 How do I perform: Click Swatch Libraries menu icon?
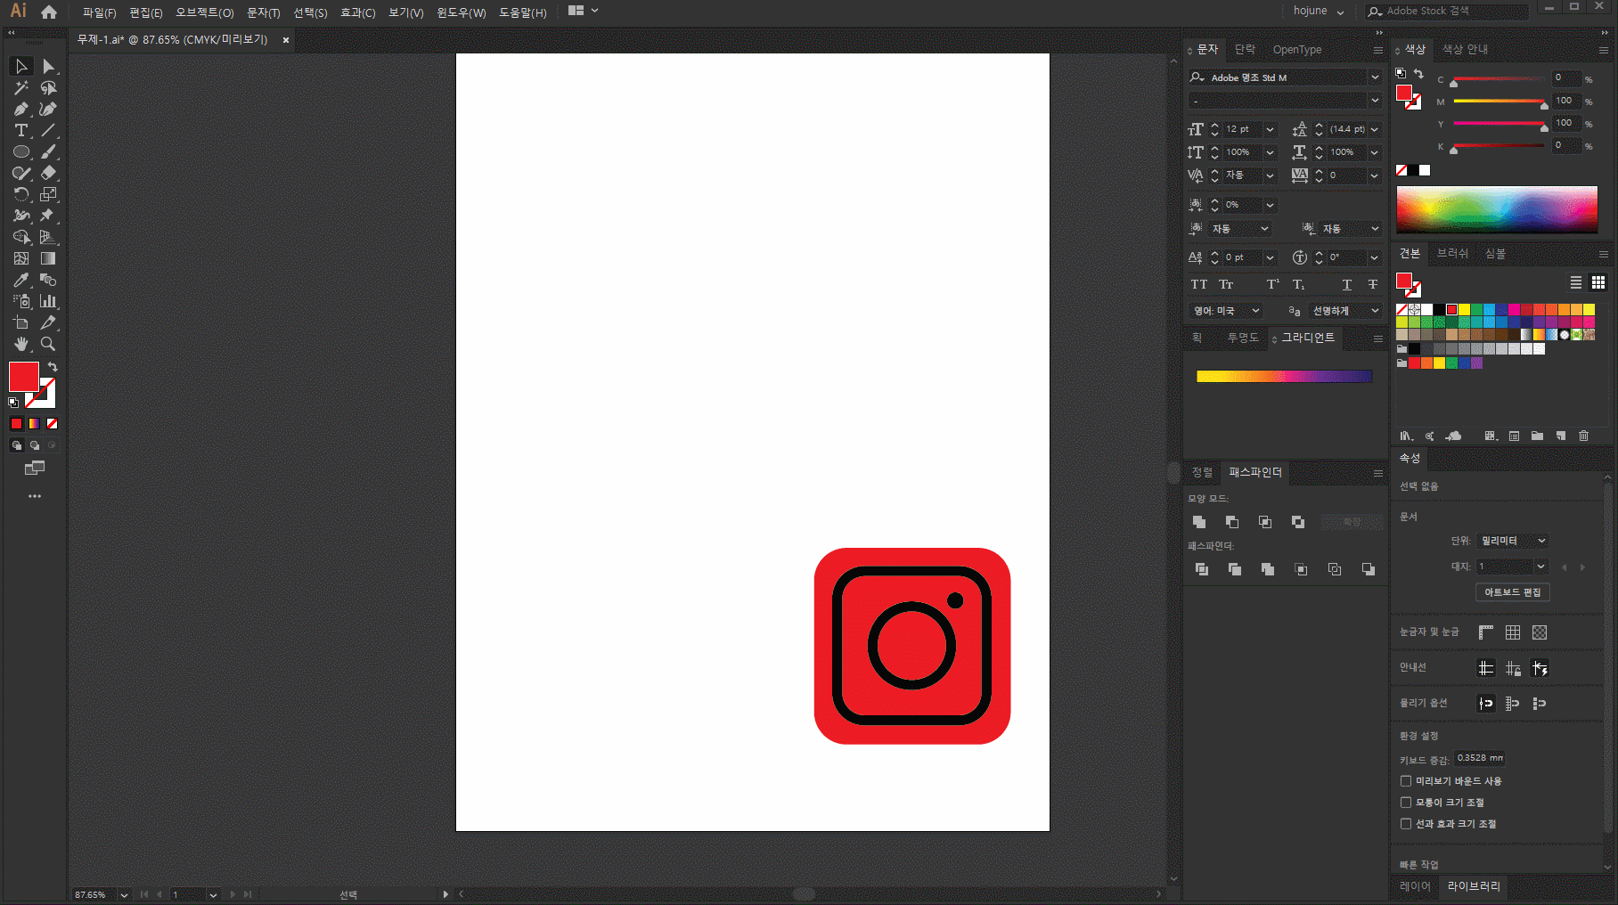click(x=1406, y=436)
